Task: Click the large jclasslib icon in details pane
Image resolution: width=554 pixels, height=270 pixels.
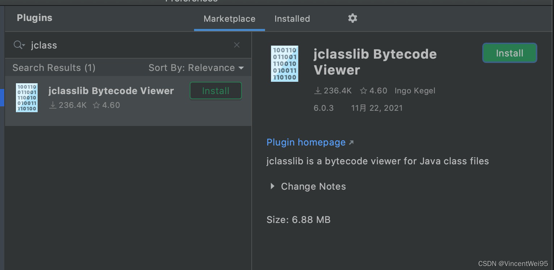Action: pyautogui.click(x=285, y=64)
